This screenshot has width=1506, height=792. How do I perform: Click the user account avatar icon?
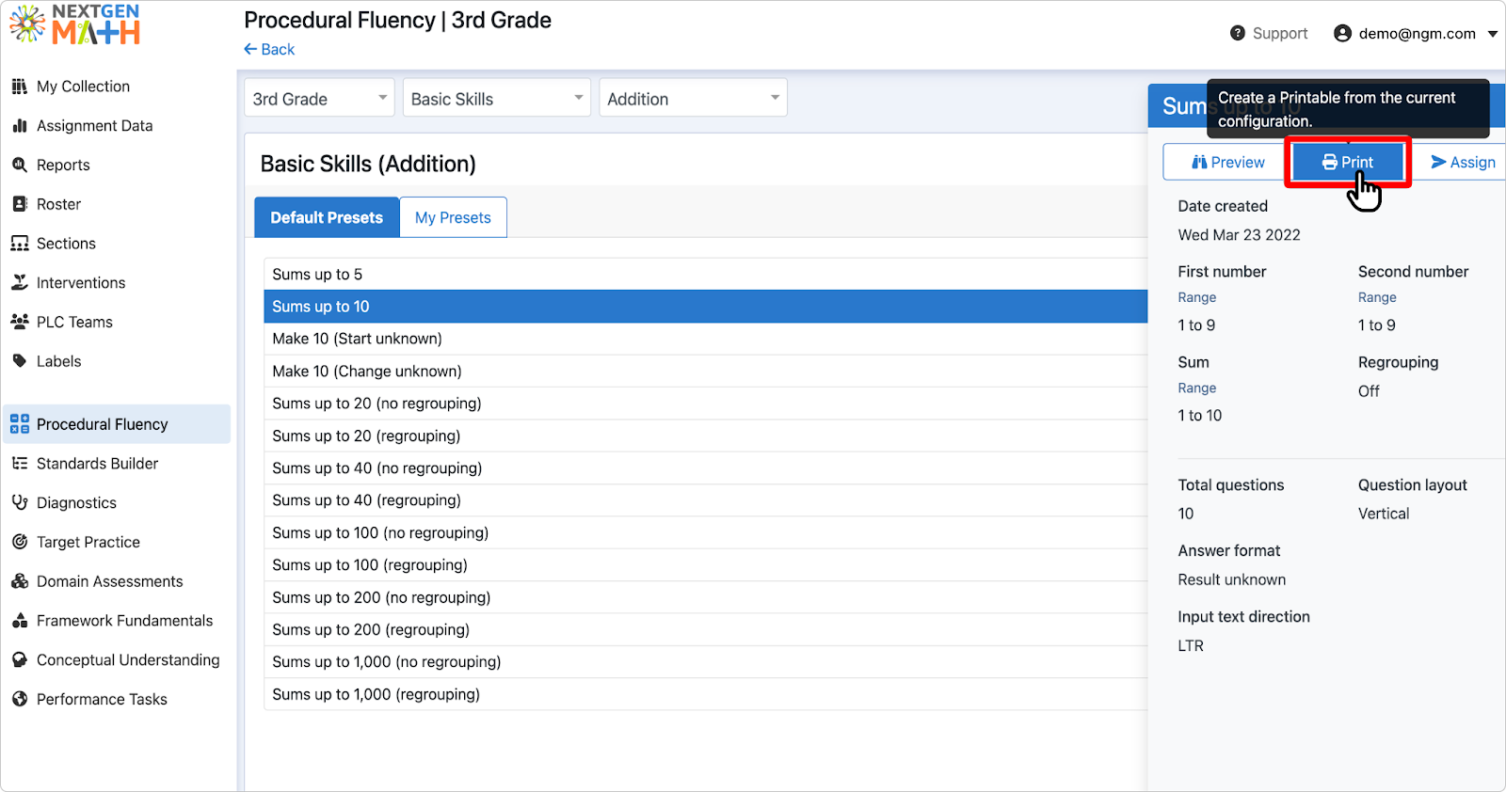(1342, 33)
